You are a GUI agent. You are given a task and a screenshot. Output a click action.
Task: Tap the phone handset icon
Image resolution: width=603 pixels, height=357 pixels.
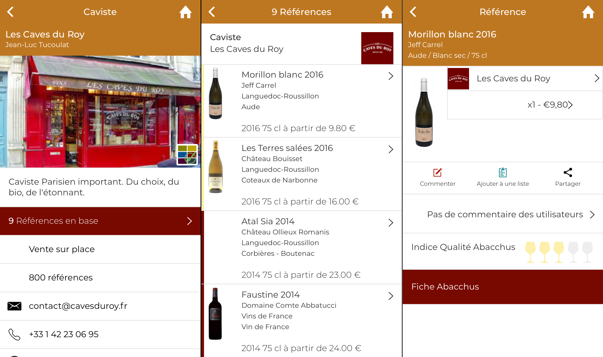click(14, 334)
